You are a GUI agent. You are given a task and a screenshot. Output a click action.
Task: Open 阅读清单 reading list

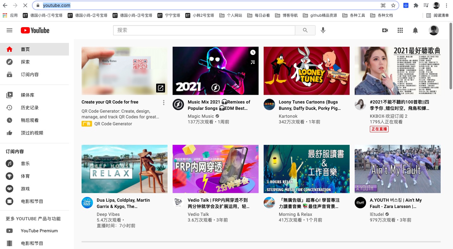[438, 15]
